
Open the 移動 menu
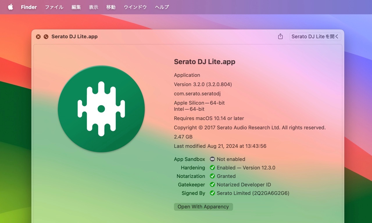tap(111, 7)
